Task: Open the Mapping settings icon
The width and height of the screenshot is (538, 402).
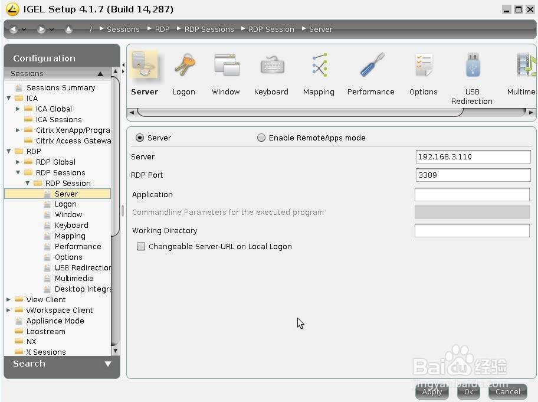Action: 319,64
